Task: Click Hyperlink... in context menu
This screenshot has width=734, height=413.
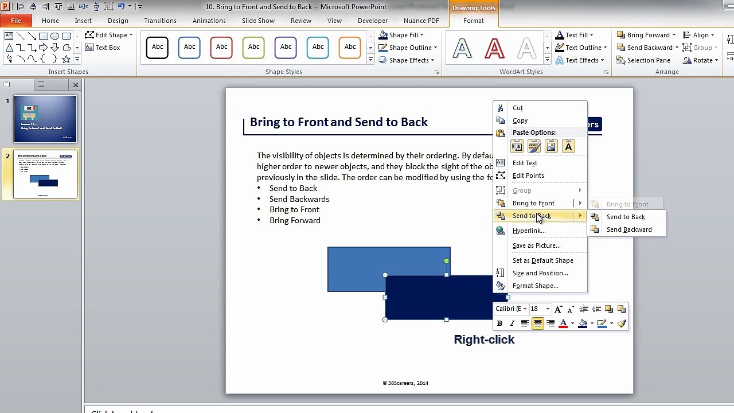Action: click(x=540, y=231)
